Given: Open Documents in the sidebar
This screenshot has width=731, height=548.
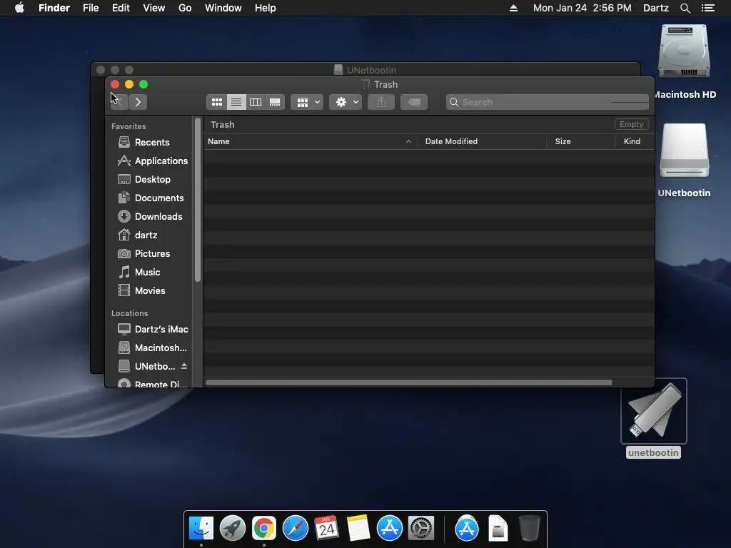Looking at the screenshot, I should coord(151,198).
